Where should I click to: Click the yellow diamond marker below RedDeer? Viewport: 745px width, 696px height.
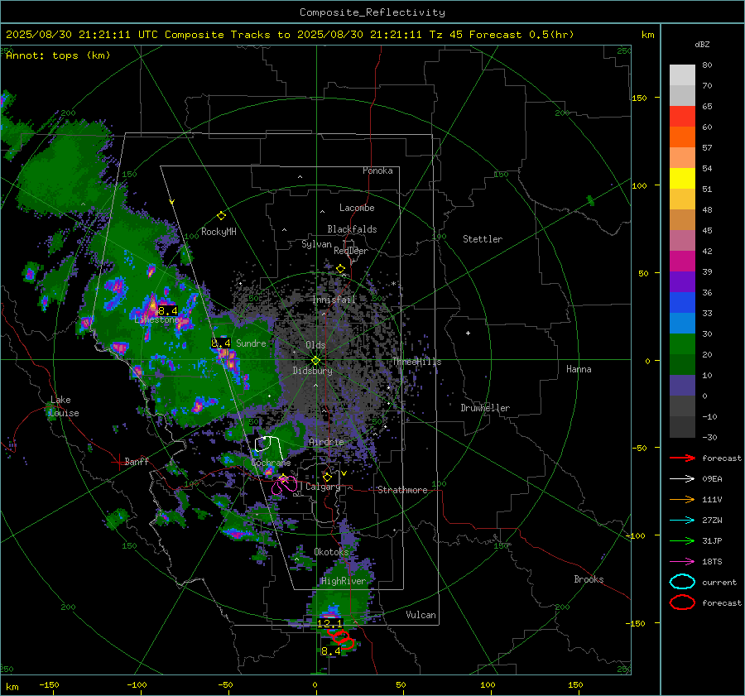click(340, 269)
